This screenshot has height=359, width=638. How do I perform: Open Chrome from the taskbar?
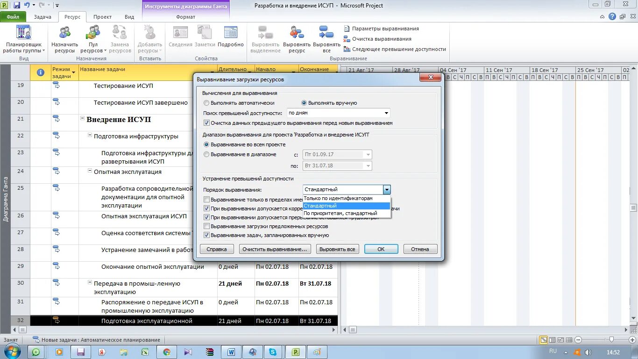pyautogui.click(x=167, y=352)
